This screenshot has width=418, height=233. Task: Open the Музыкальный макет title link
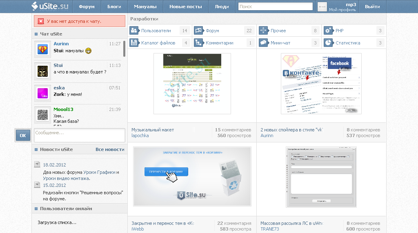(153, 130)
